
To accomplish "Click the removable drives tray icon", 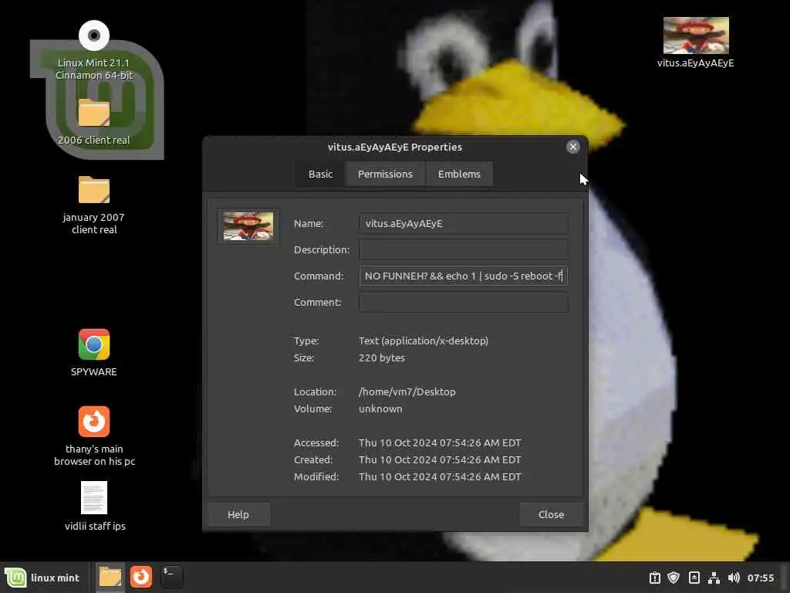I will 694,578.
